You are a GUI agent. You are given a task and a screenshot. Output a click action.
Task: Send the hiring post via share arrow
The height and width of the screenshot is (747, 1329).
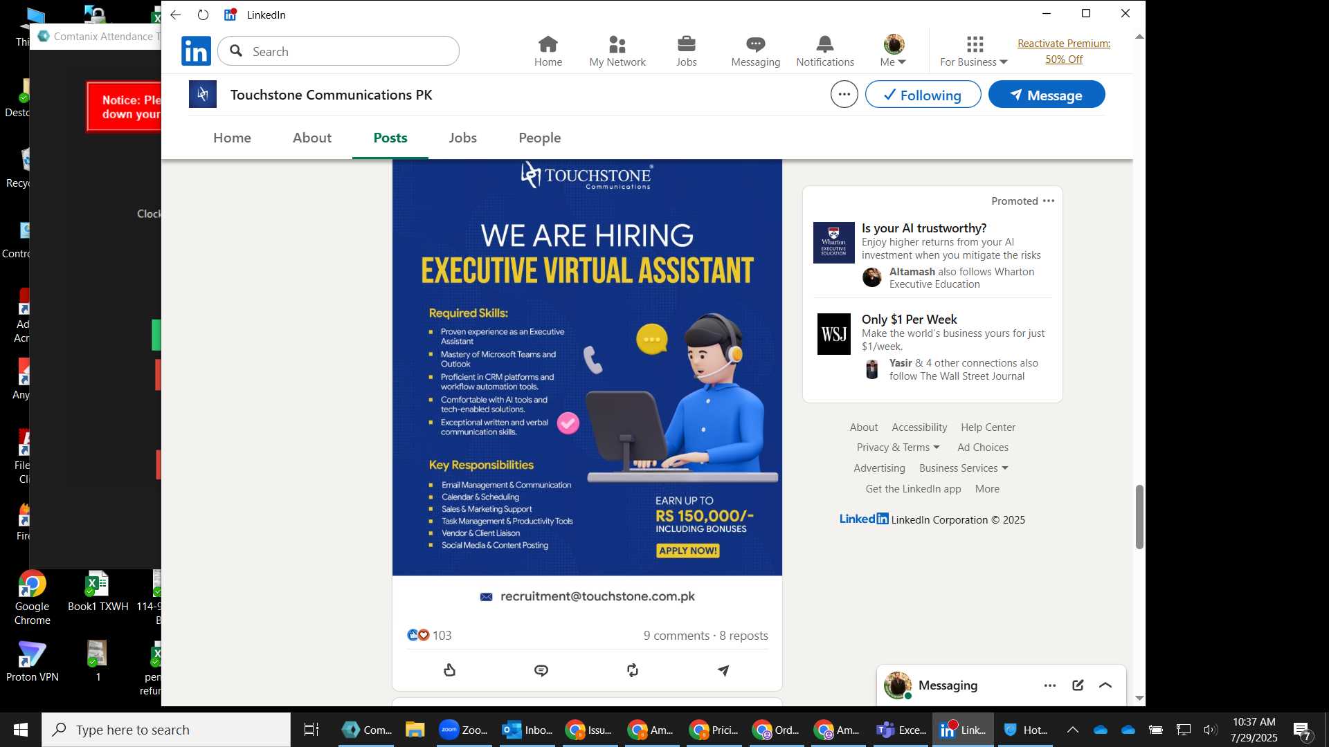(723, 670)
